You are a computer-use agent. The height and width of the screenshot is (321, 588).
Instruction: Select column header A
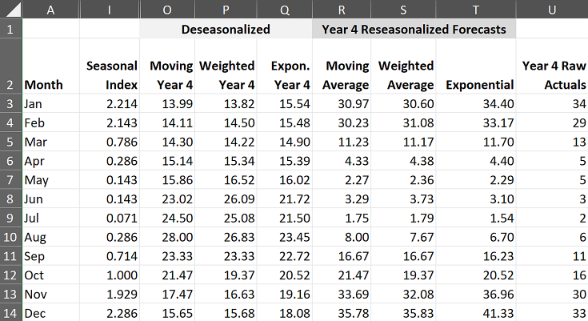pos(50,10)
